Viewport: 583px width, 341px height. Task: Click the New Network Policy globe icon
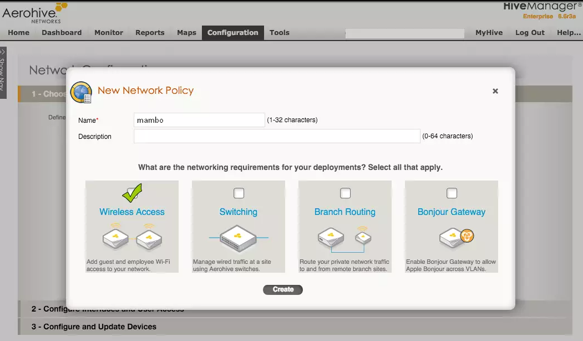(81, 92)
